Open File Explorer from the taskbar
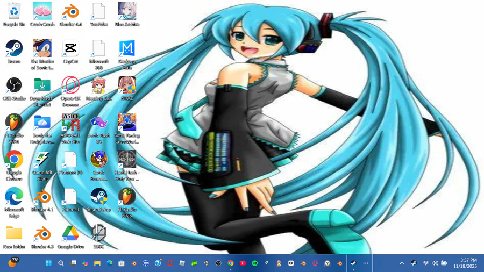This screenshot has width=484, height=272. coord(97,263)
